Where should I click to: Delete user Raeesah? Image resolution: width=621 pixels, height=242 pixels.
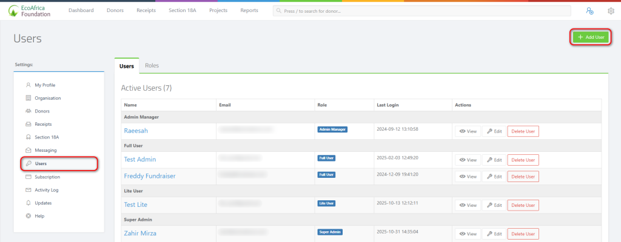coord(523,131)
